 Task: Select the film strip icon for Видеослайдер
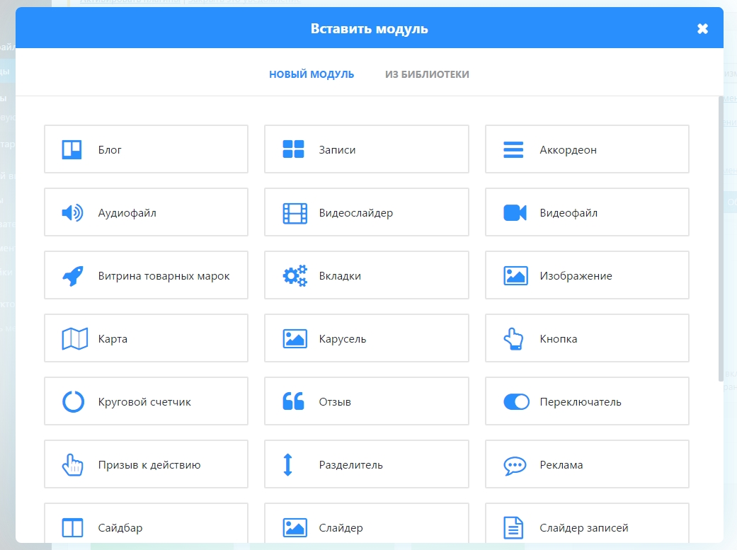tap(293, 212)
